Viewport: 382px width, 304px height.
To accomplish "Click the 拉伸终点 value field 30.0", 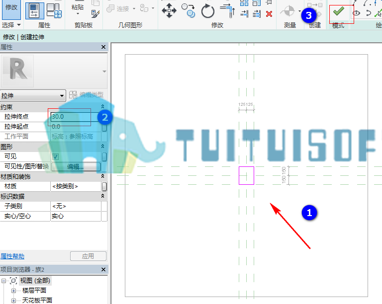I will [x=75, y=117].
